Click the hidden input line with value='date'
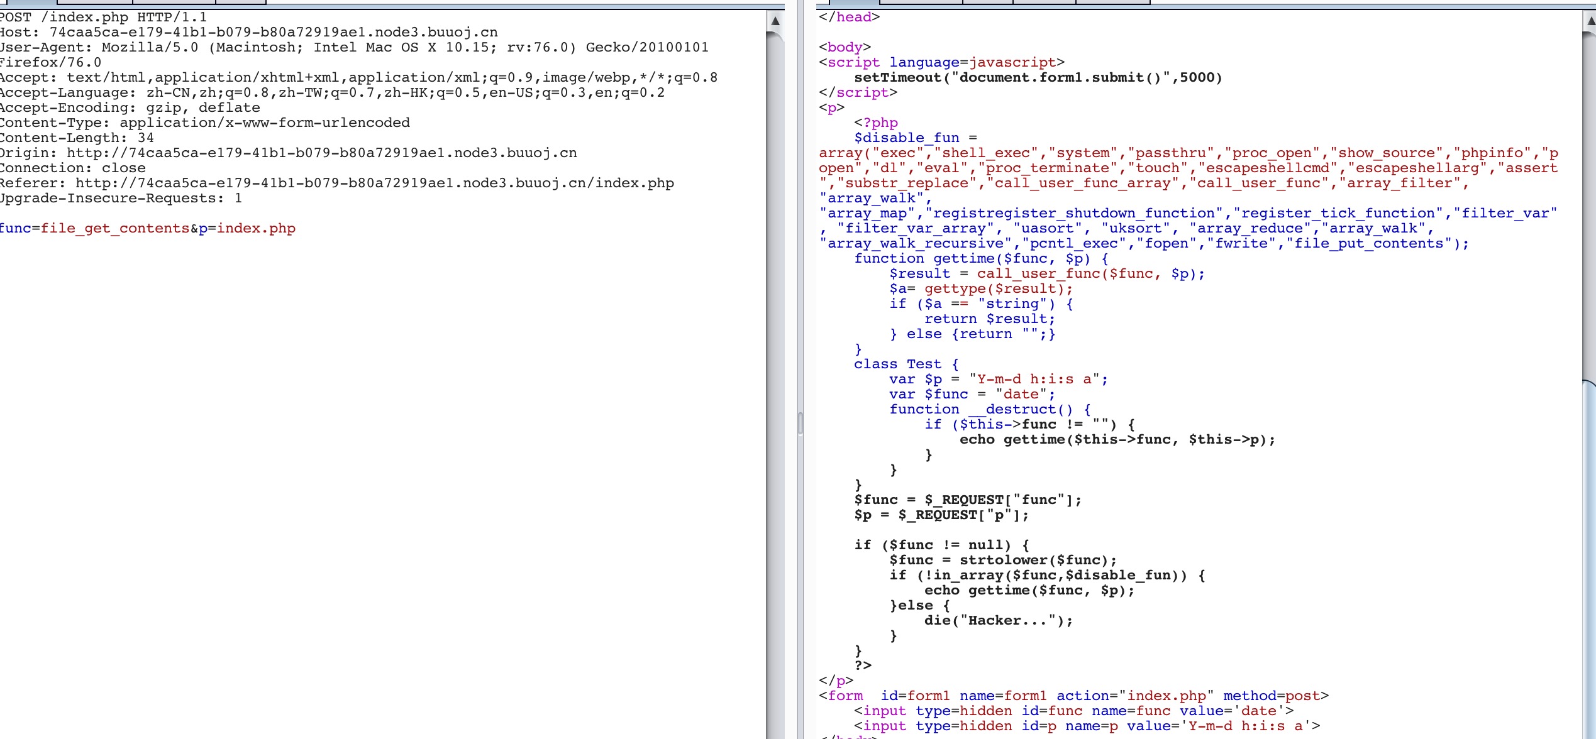The image size is (1596, 739). pos(1074,711)
